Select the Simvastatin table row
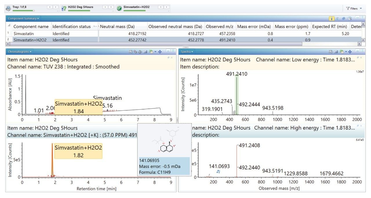Screen dimensions: 371x198 [x=183, y=34]
